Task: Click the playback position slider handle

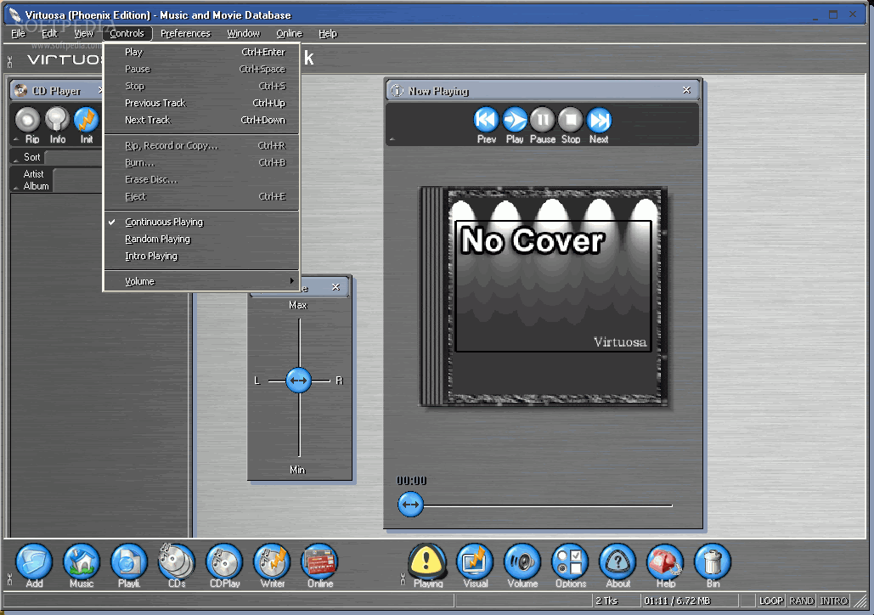Action: pos(410,505)
